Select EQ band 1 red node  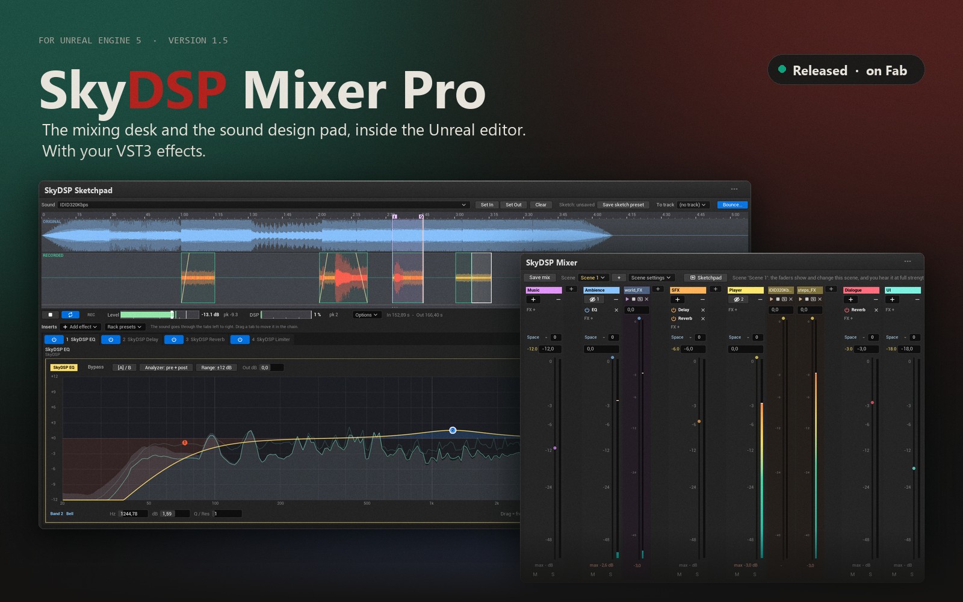pyautogui.click(x=185, y=442)
